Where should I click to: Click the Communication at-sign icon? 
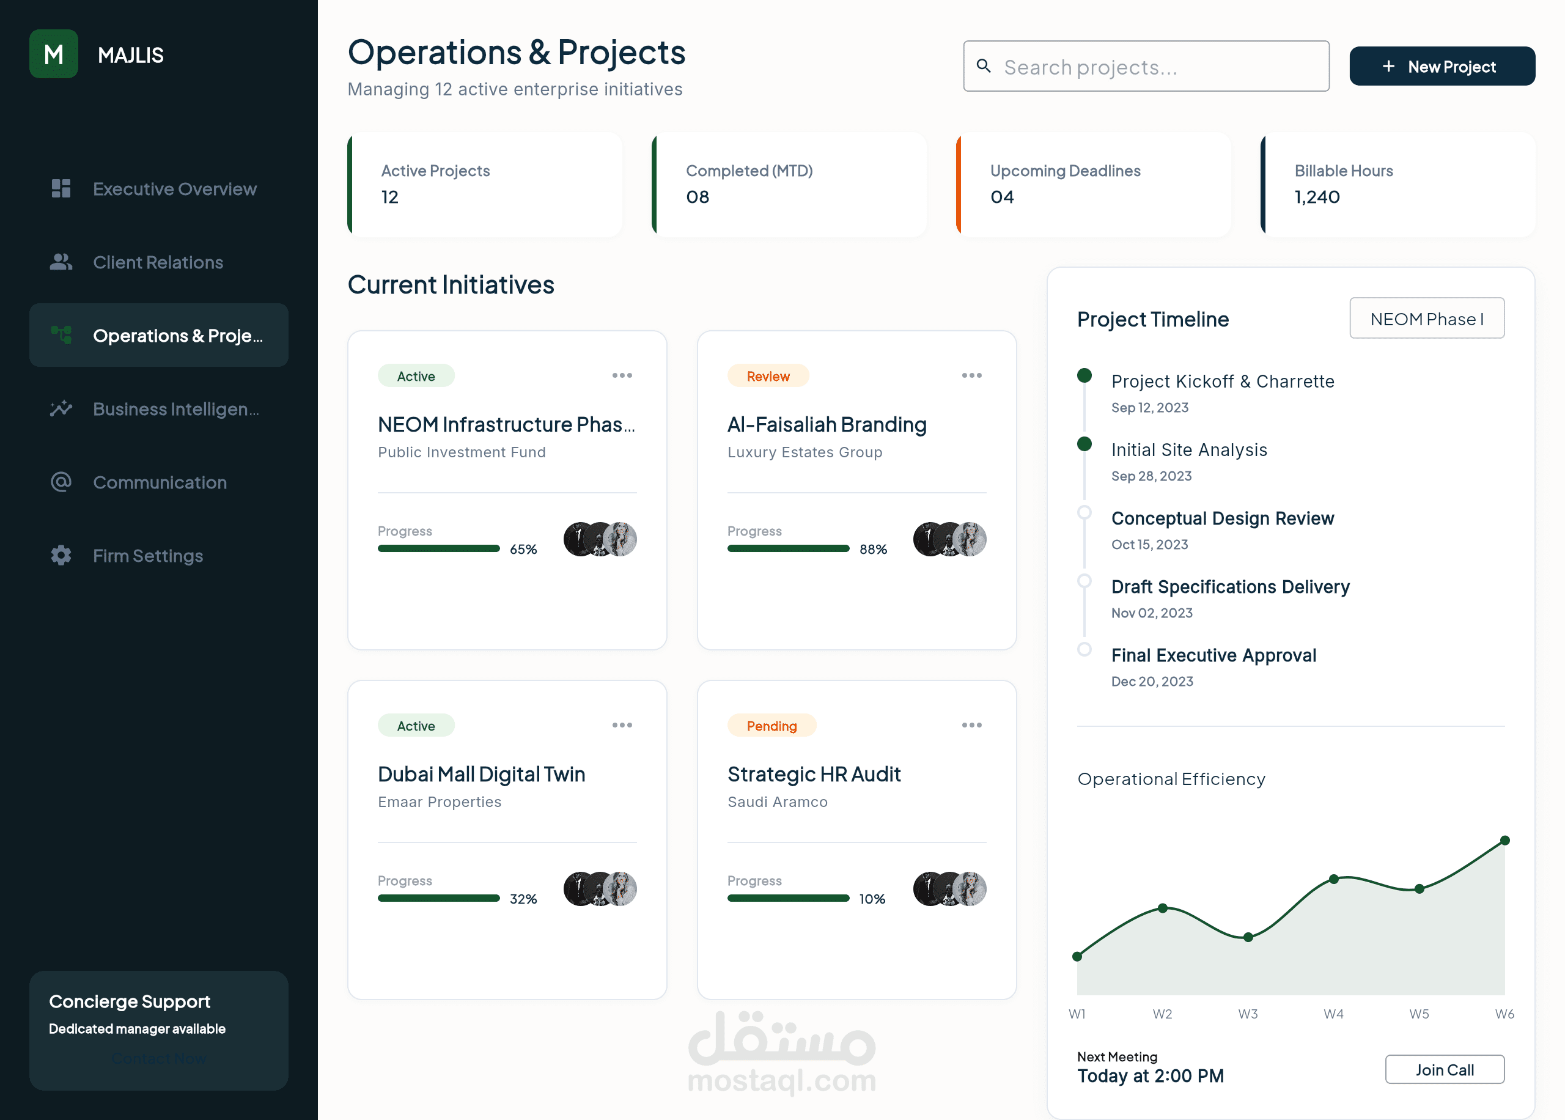click(61, 482)
